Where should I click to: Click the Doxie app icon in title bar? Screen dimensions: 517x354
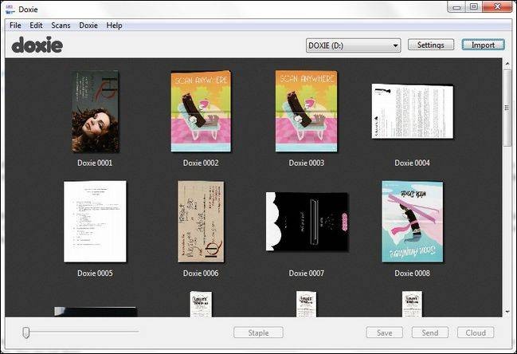click(x=10, y=10)
